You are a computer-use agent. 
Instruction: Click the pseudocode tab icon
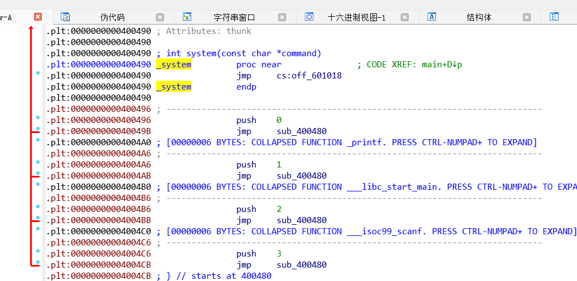pos(65,17)
